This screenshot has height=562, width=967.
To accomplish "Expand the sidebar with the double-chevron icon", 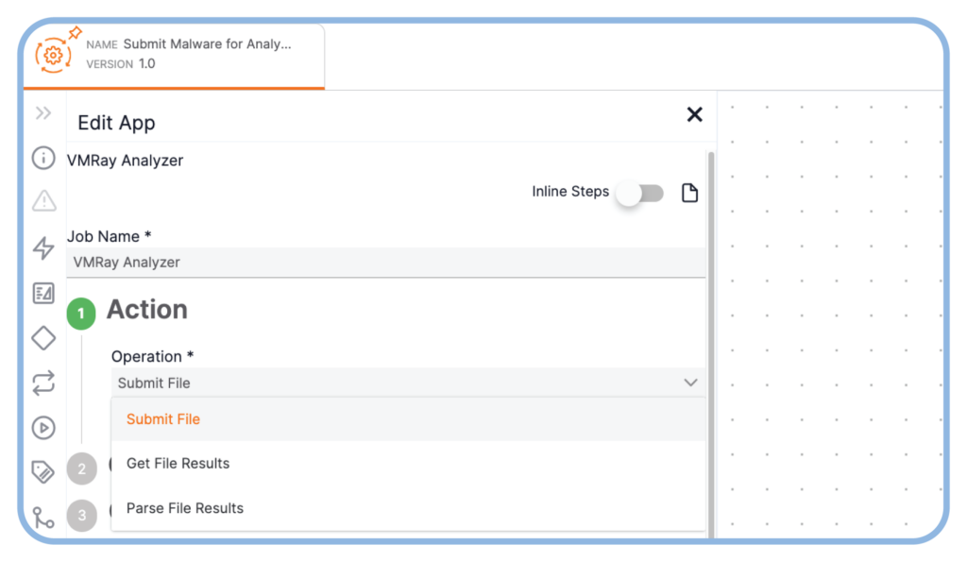I will [42, 111].
